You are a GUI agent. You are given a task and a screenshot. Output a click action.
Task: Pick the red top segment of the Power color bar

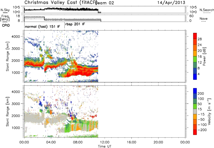(x=195, y=36)
